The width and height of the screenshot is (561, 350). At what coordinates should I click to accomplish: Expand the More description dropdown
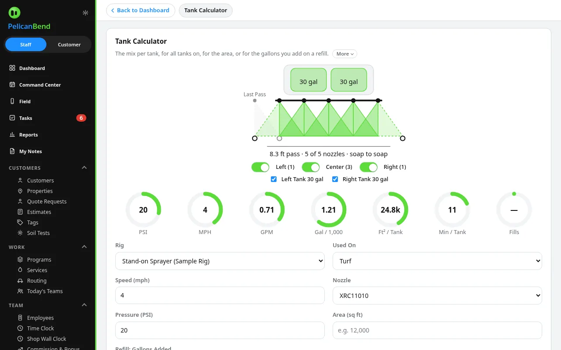[x=345, y=54]
